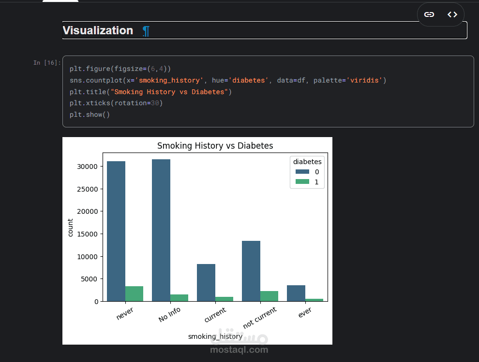The image size is (479, 362).
Task: Click the pilcrow anchor beside Visualization
Action: pyautogui.click(x=146, y=31)
